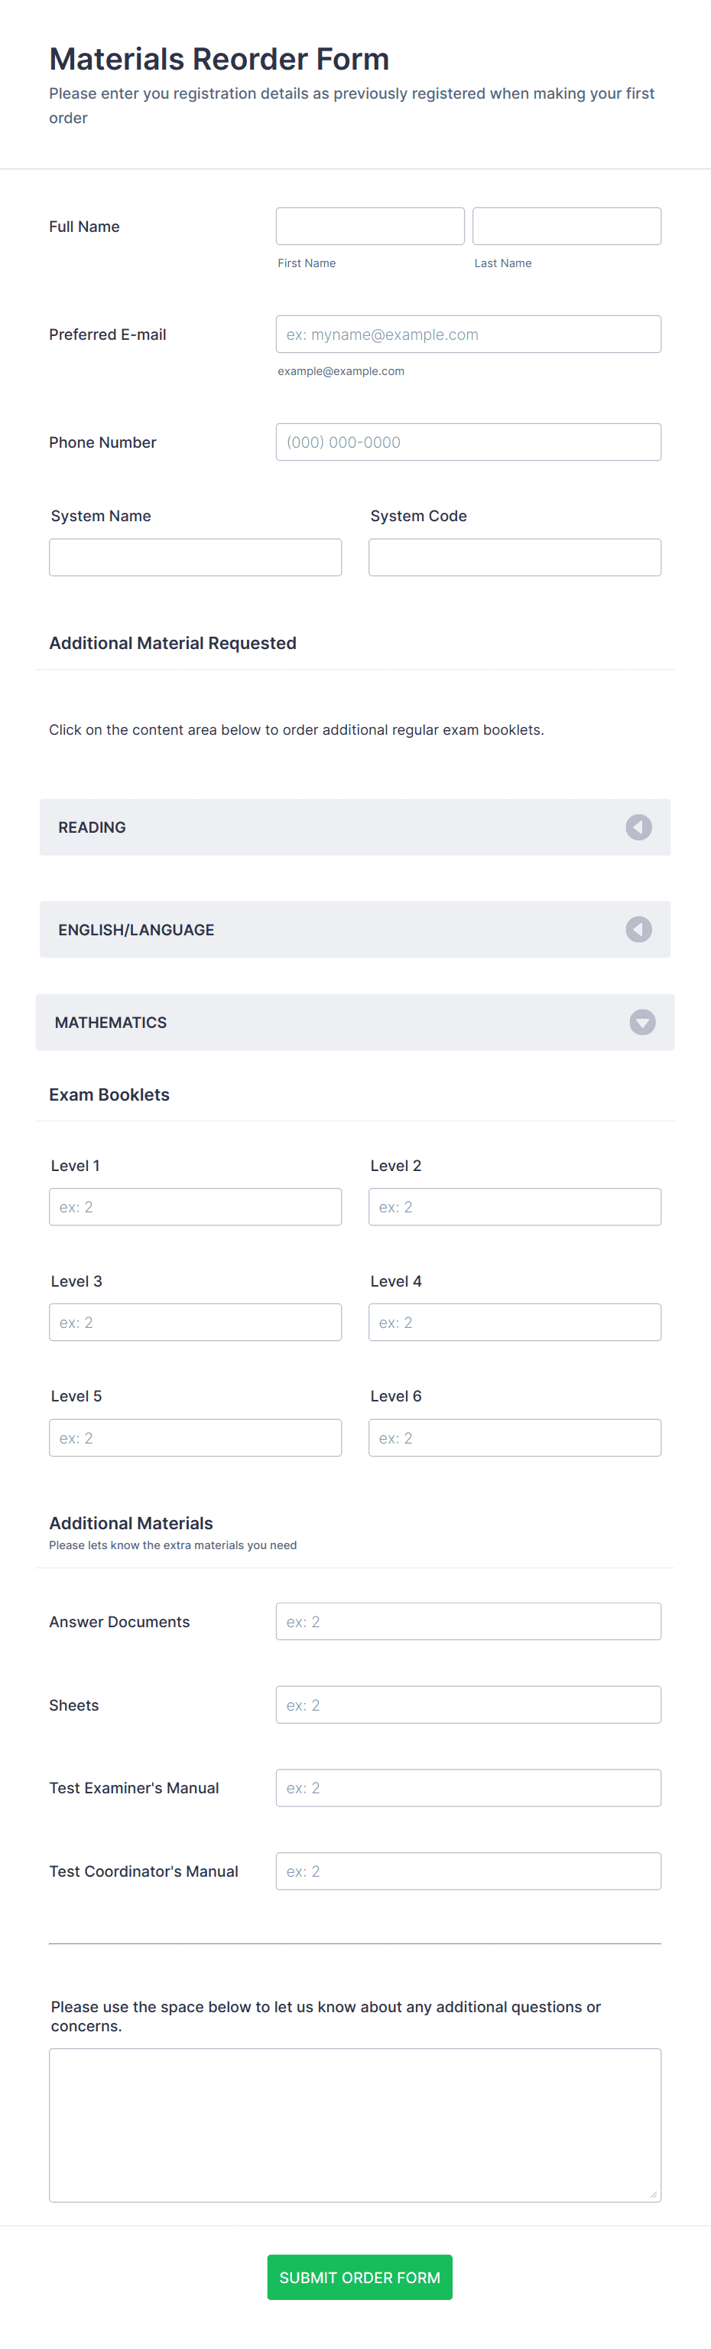Click the Last Name field
Screen dimensions: 711x2349
pyautogui.click(x=567, y=226)
